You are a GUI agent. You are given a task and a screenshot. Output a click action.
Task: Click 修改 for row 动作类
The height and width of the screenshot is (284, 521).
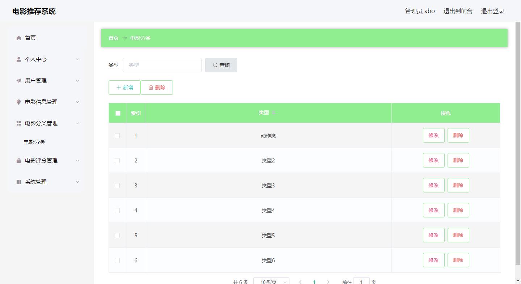click(433, 135)
